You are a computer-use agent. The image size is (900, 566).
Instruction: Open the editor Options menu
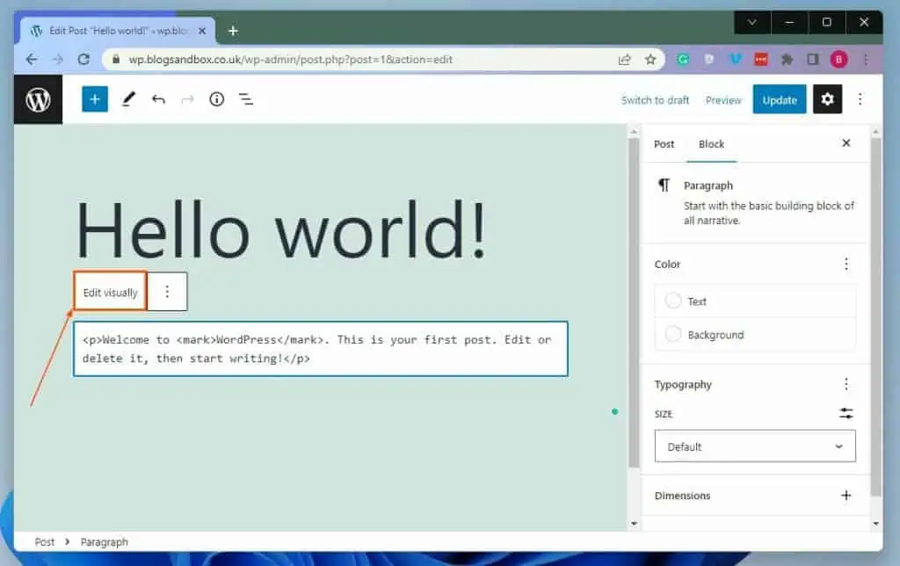click(860, 99)
